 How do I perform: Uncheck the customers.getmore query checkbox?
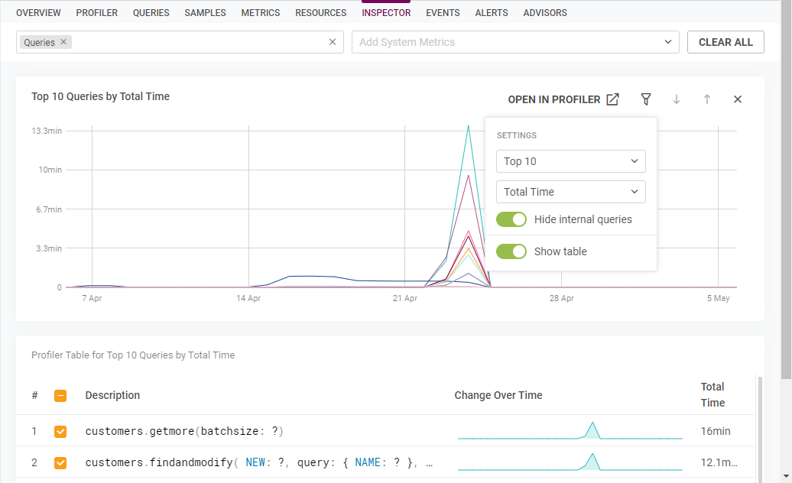[60, 432]
